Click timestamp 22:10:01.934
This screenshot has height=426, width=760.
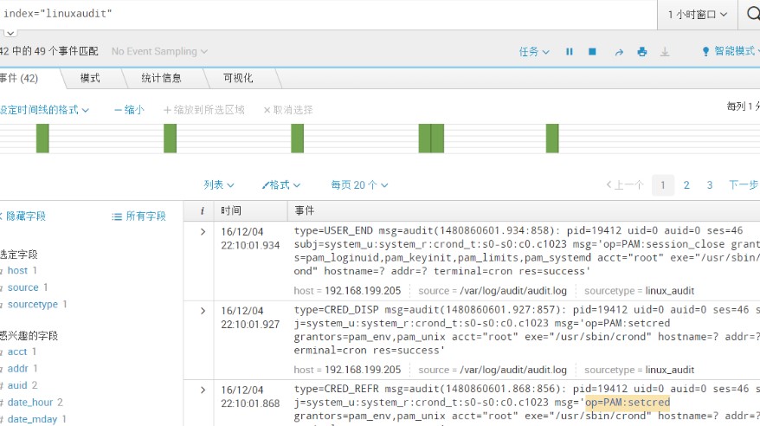click(250, 246)
